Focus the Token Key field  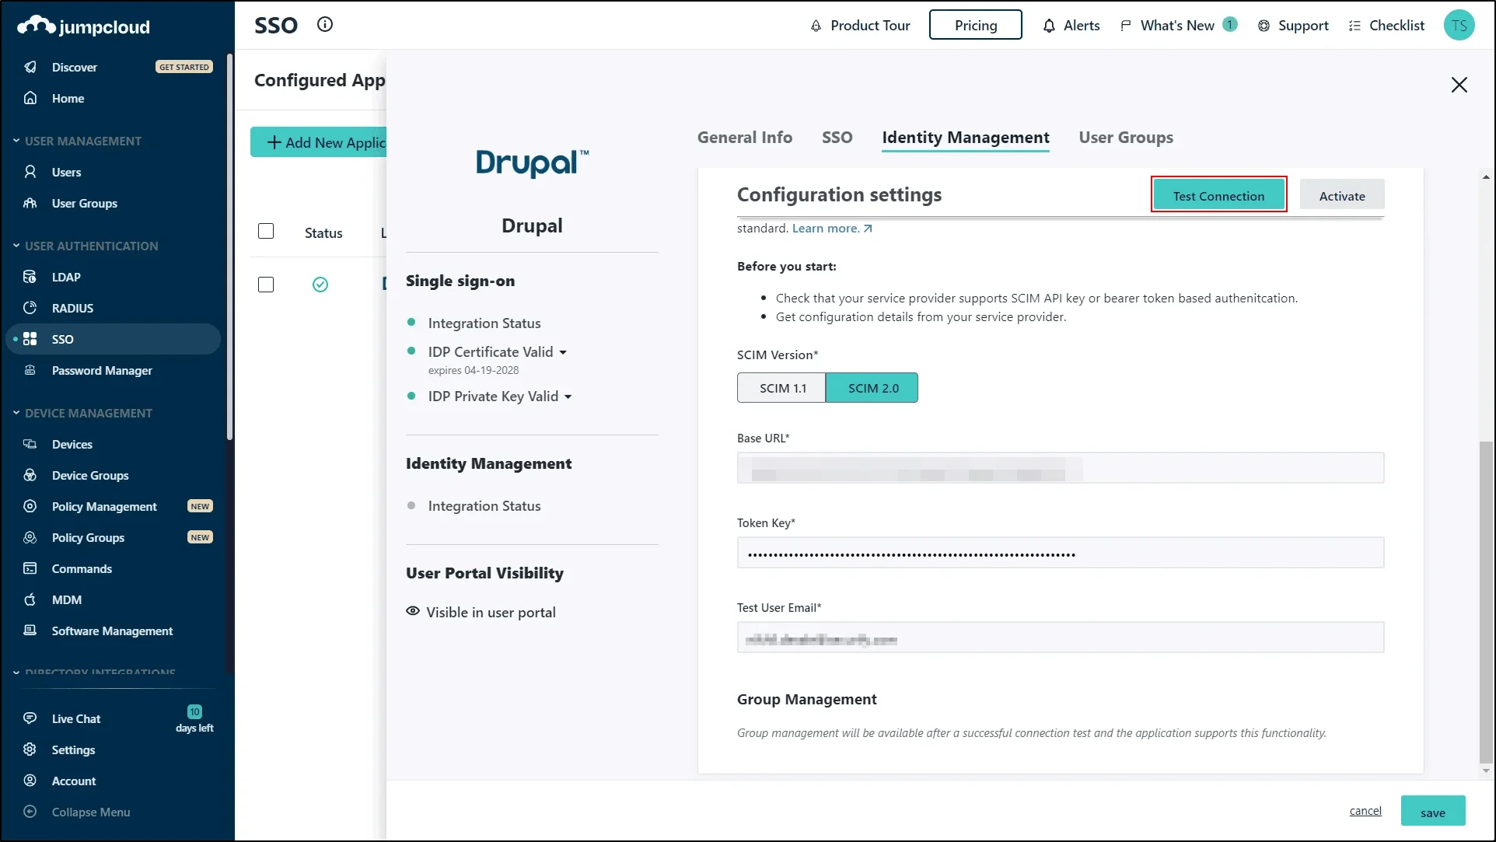tap(1061, 553)
